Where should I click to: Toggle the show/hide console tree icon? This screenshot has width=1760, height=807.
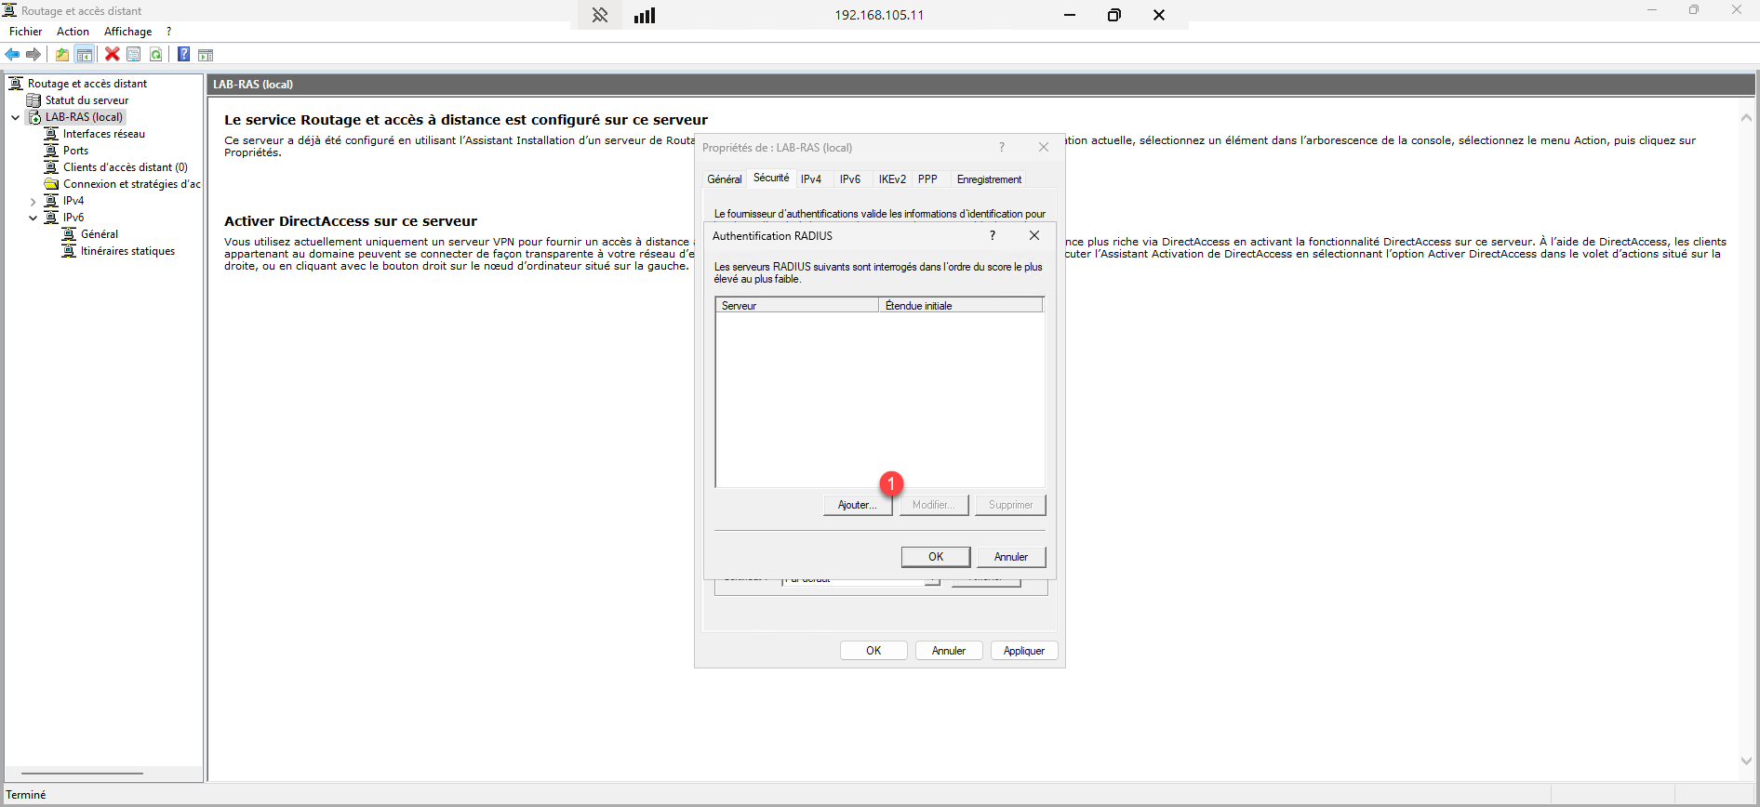click(x=85, y=55)
